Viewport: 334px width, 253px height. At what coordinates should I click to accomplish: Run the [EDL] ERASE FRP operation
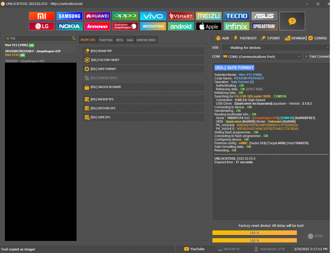click(143, 51)
